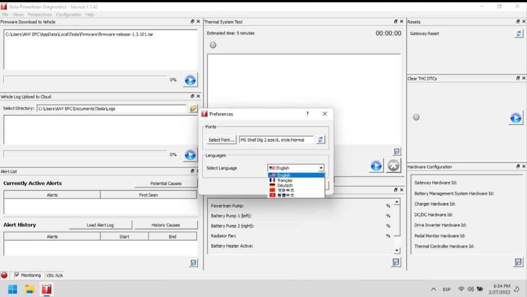Image resolution: width=527 pixels, height=297 pixels.
Task: Choose français in language list
Action: click(296, 180)
